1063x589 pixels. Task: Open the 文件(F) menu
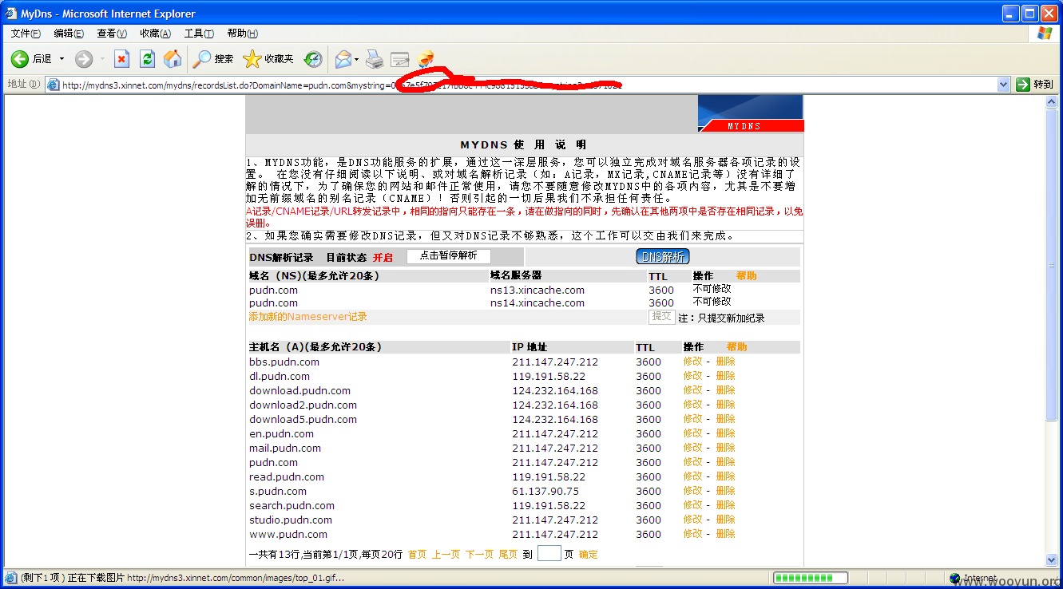tap(26, 34)
